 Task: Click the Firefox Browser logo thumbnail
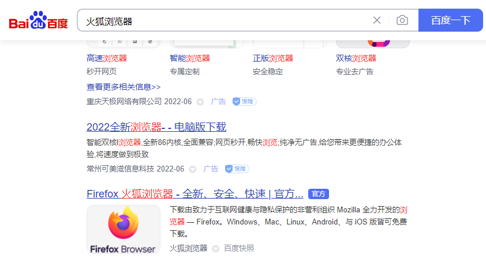[x=124, y=229]
